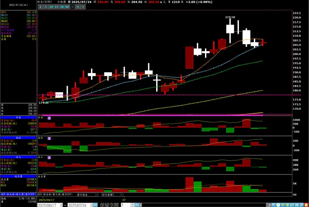Viewport: 309px width, 207px height.
Task: Click the GO button after 保留空間 field
Action: tap(137, 205)
